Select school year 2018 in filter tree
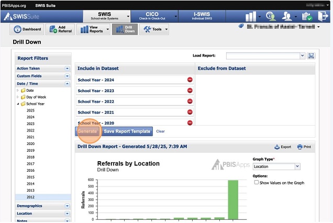The width and height of the screenshot is (333, 223). coord(30,157)
